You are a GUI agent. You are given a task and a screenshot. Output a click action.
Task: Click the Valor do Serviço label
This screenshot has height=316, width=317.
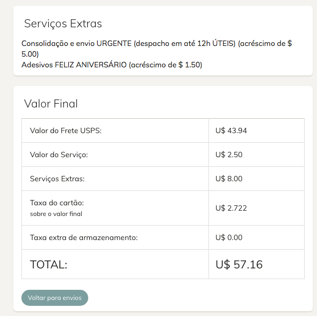[59, 155]
